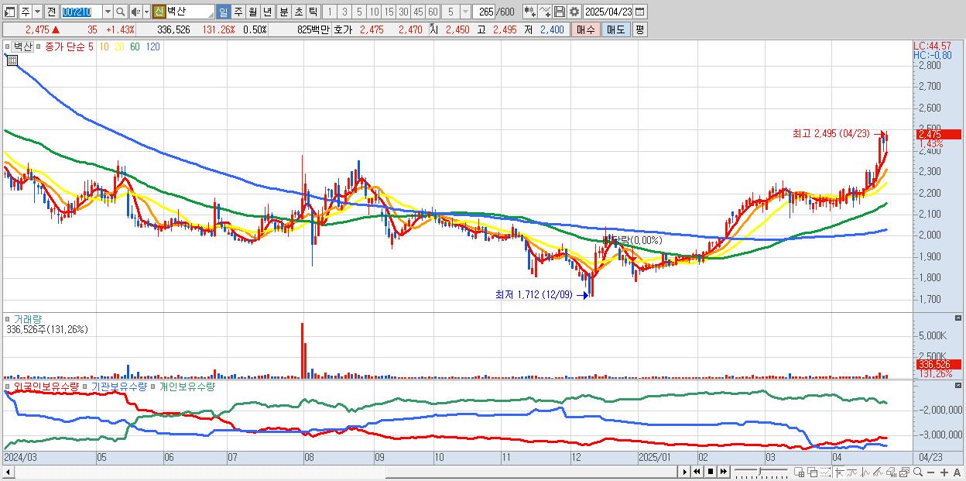This screenshot has height=481, width=966.
Task: Click the top-left window layout icon
Action: (9, 12)
